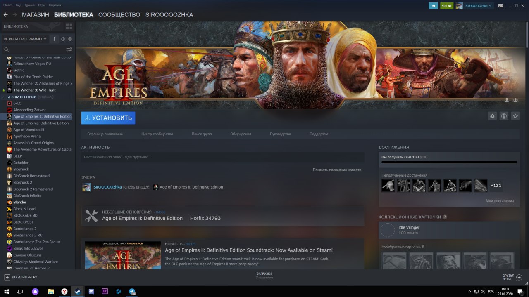Screen dimensions: 529x297
Task: Go to the Store tab (МАГАЗИН)
Action: [x=36, y=15]
